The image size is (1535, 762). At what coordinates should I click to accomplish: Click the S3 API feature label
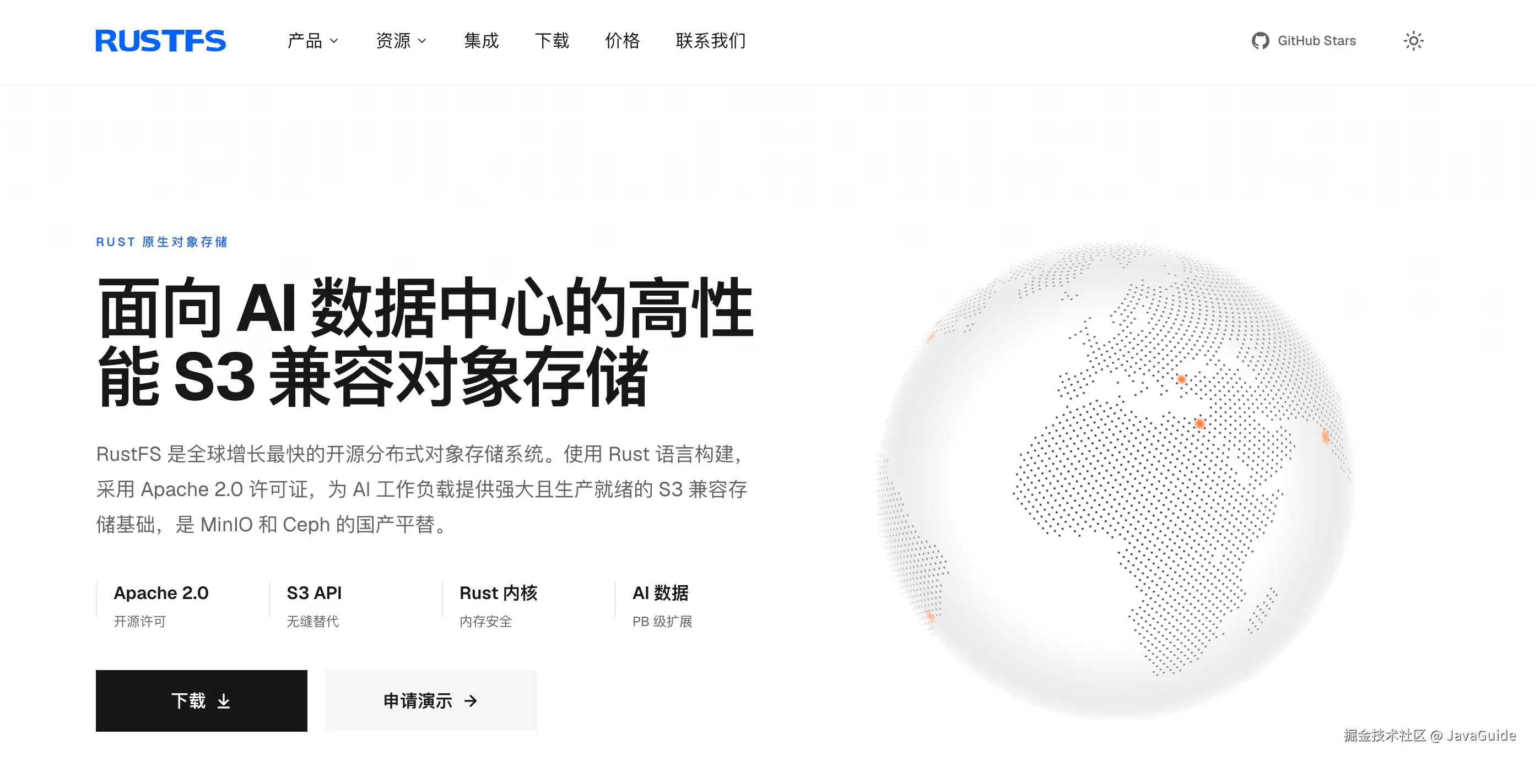[x=314, y=593]
